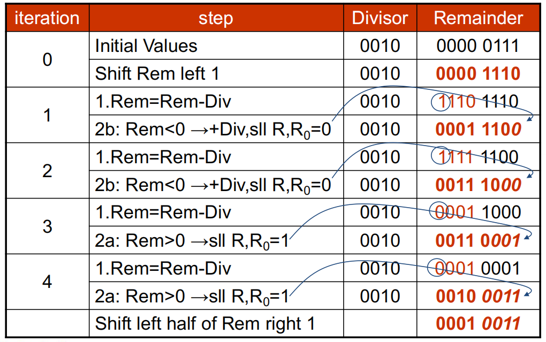Click the red remainder value 0000 1110
The image size is (546, 342).
478,74
